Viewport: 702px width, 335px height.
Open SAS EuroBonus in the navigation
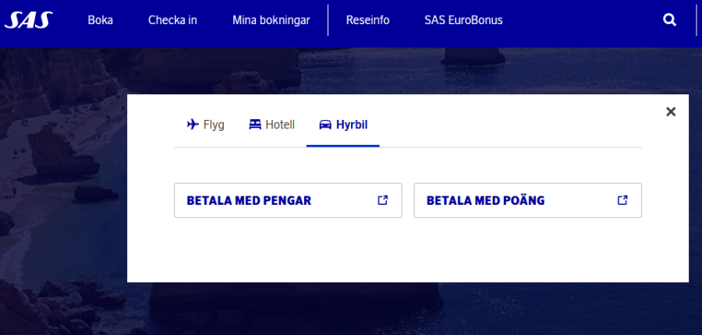coord(463,20)
